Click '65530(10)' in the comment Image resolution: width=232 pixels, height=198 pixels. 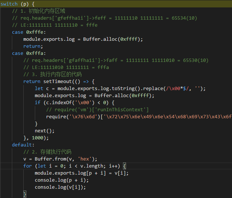[196, 60]
